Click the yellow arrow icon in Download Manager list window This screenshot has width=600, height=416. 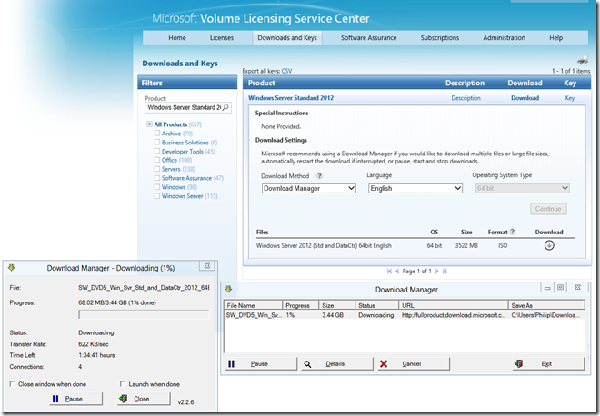coord(228,289)
